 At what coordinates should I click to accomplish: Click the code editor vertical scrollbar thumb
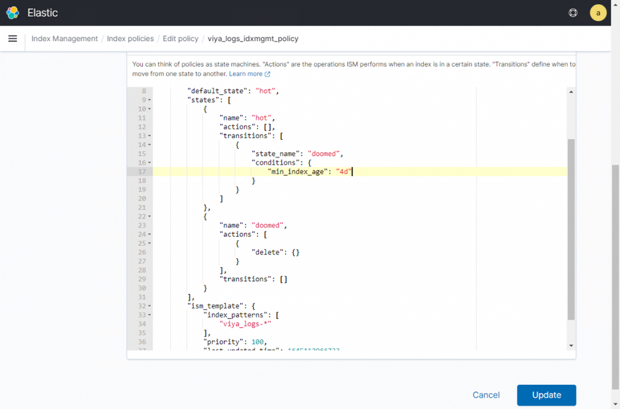coord(571,228)
